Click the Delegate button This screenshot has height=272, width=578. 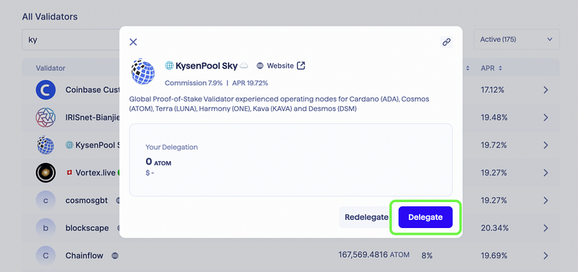tap(426, 217)
